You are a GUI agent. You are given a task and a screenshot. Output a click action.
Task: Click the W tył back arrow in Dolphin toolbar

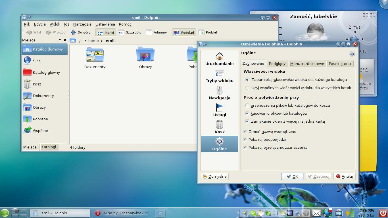(x=34, y=32)
